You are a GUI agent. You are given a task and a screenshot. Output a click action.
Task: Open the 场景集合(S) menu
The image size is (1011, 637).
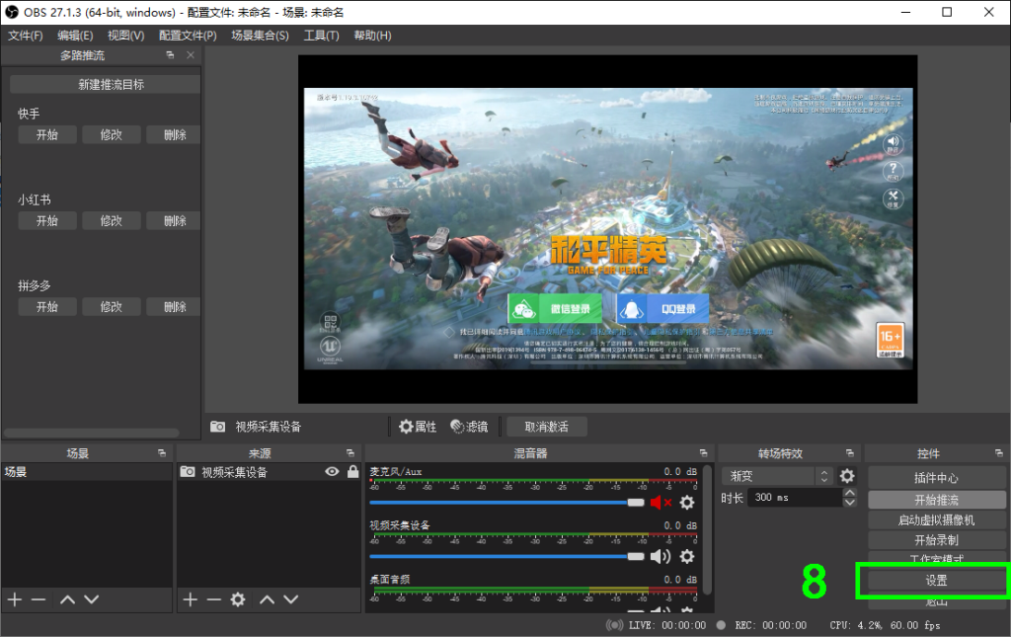pos(260,36)
